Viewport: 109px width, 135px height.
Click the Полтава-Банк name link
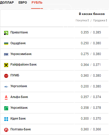point(21,129)
